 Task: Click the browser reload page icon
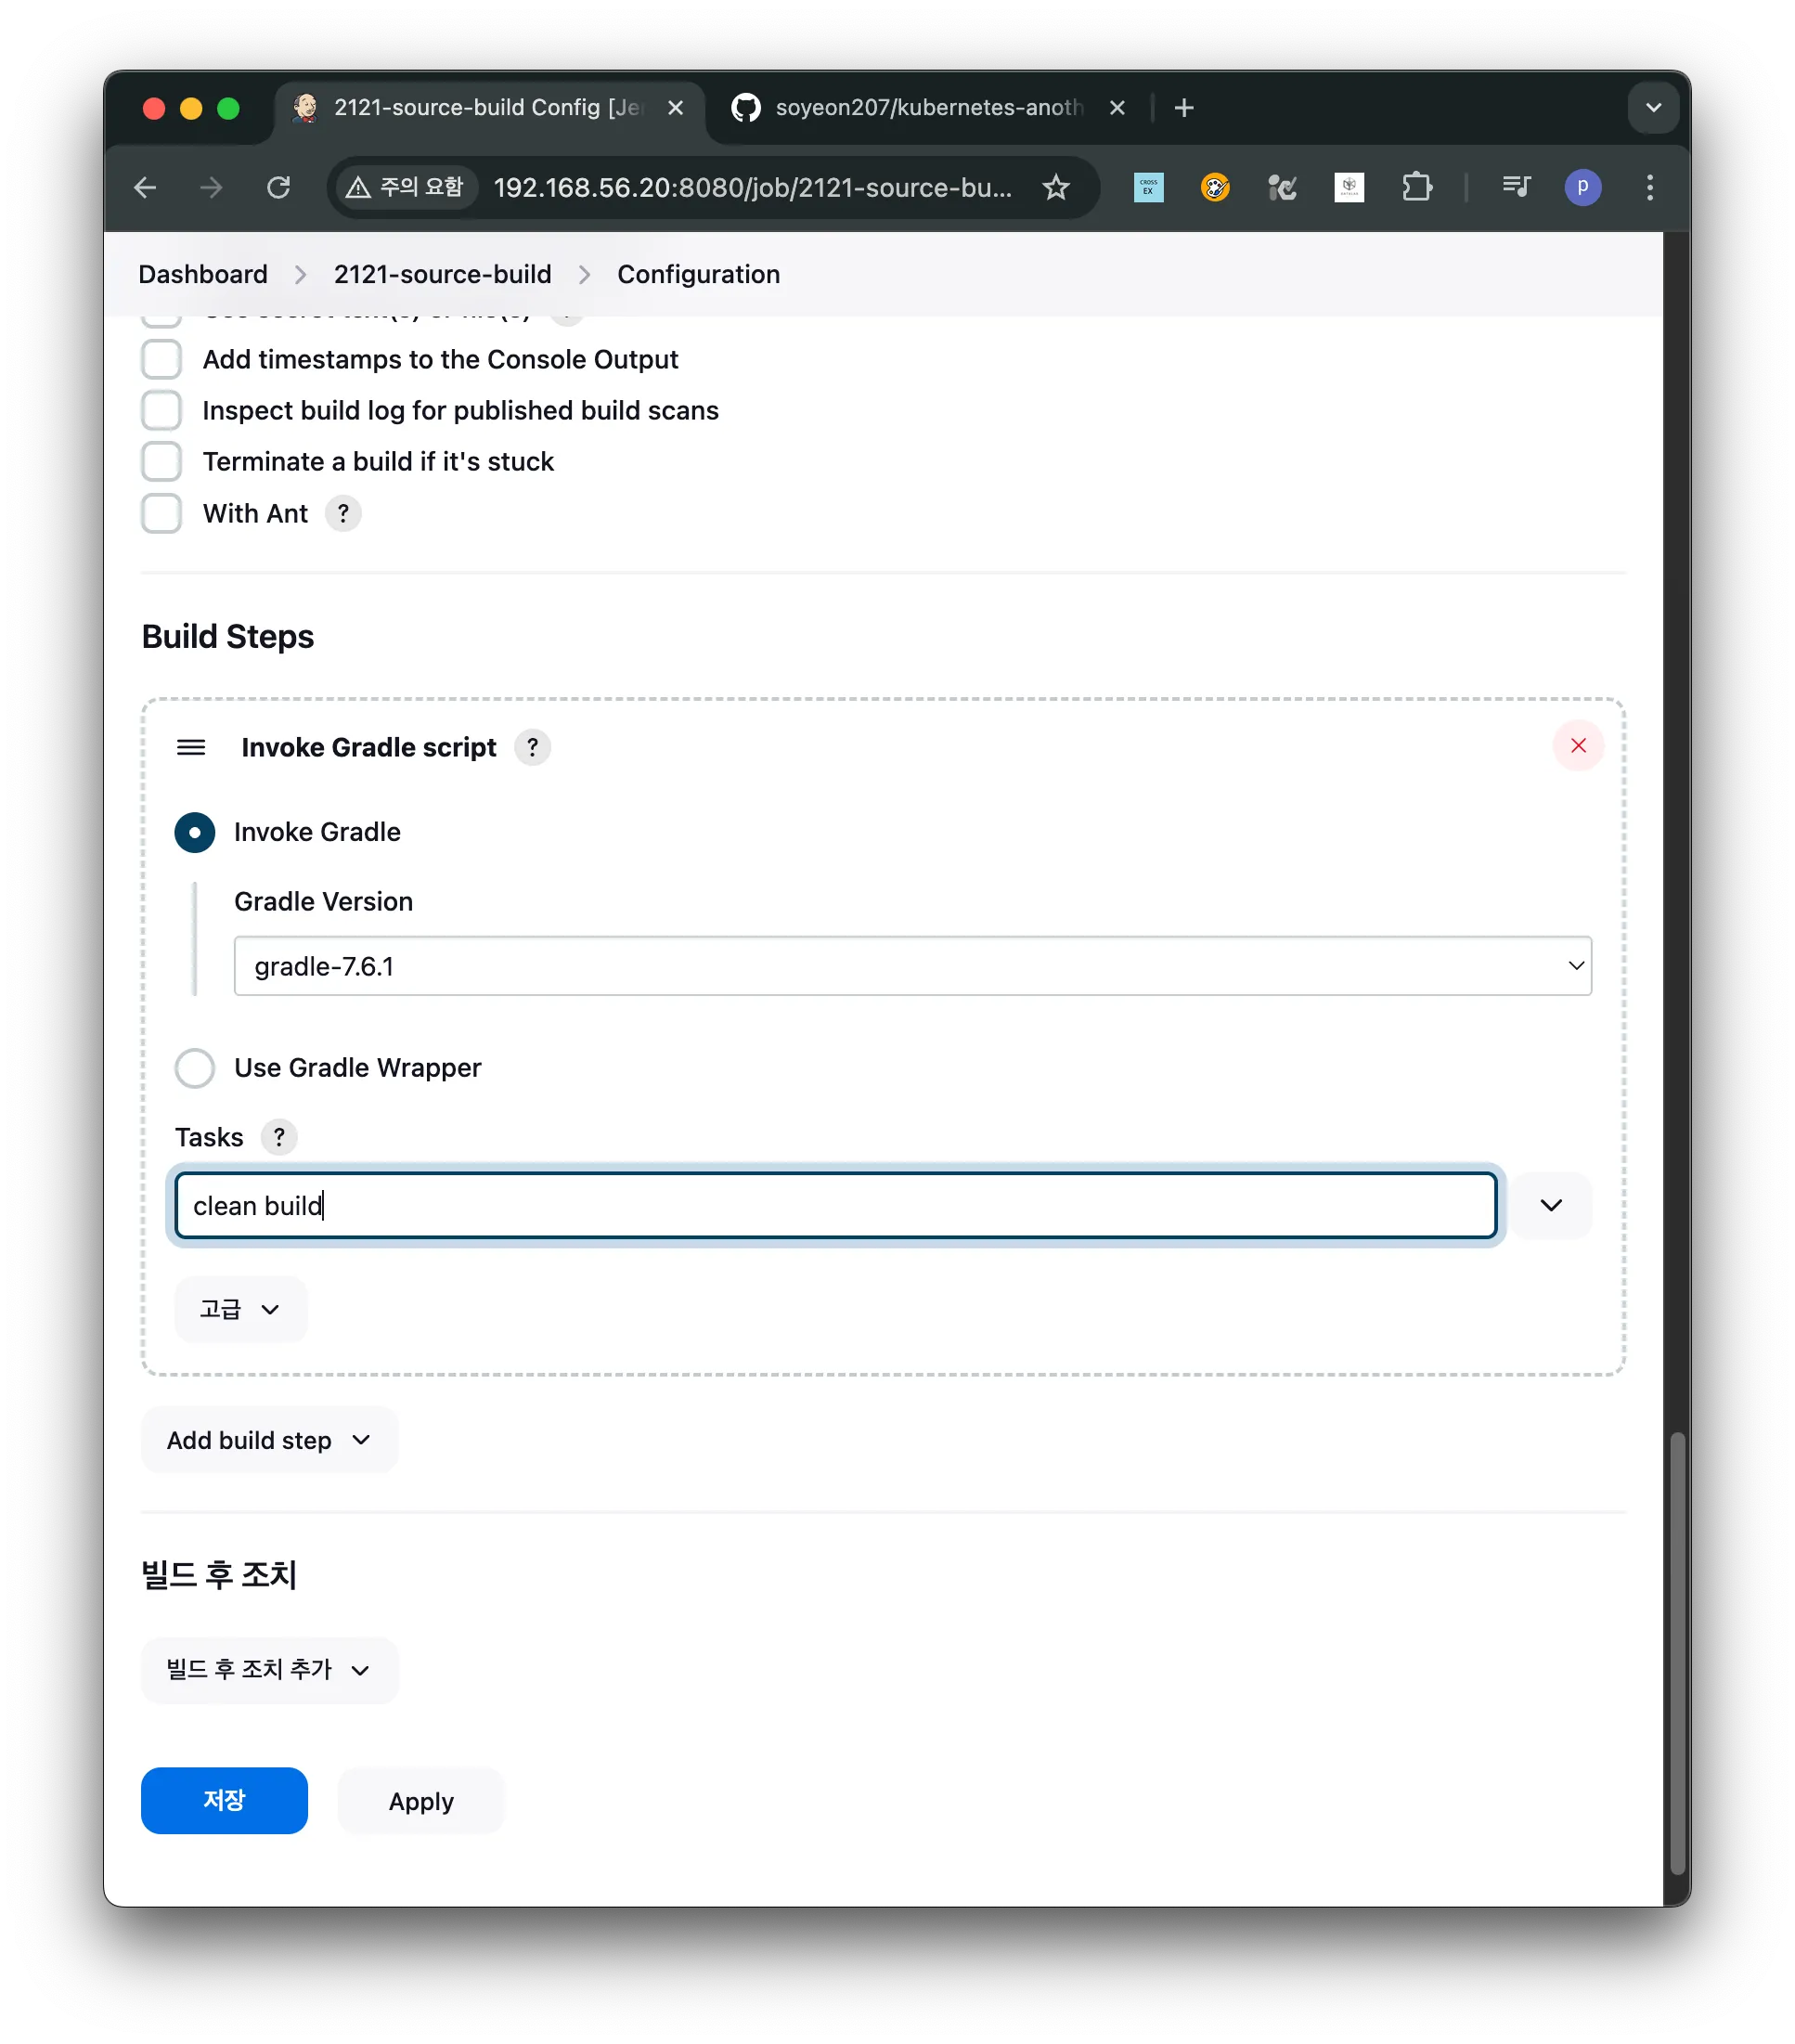click(279, 187)
